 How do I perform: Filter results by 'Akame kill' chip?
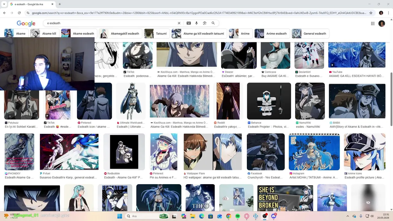point(45,33)
